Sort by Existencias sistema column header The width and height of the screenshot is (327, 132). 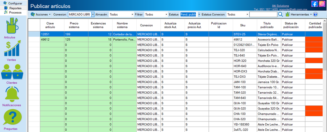point(100,25)
